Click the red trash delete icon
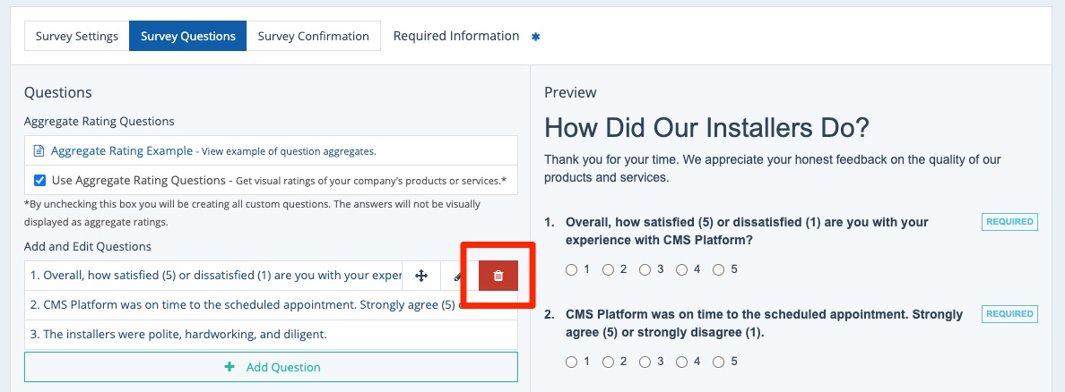 tap(498, 277)
